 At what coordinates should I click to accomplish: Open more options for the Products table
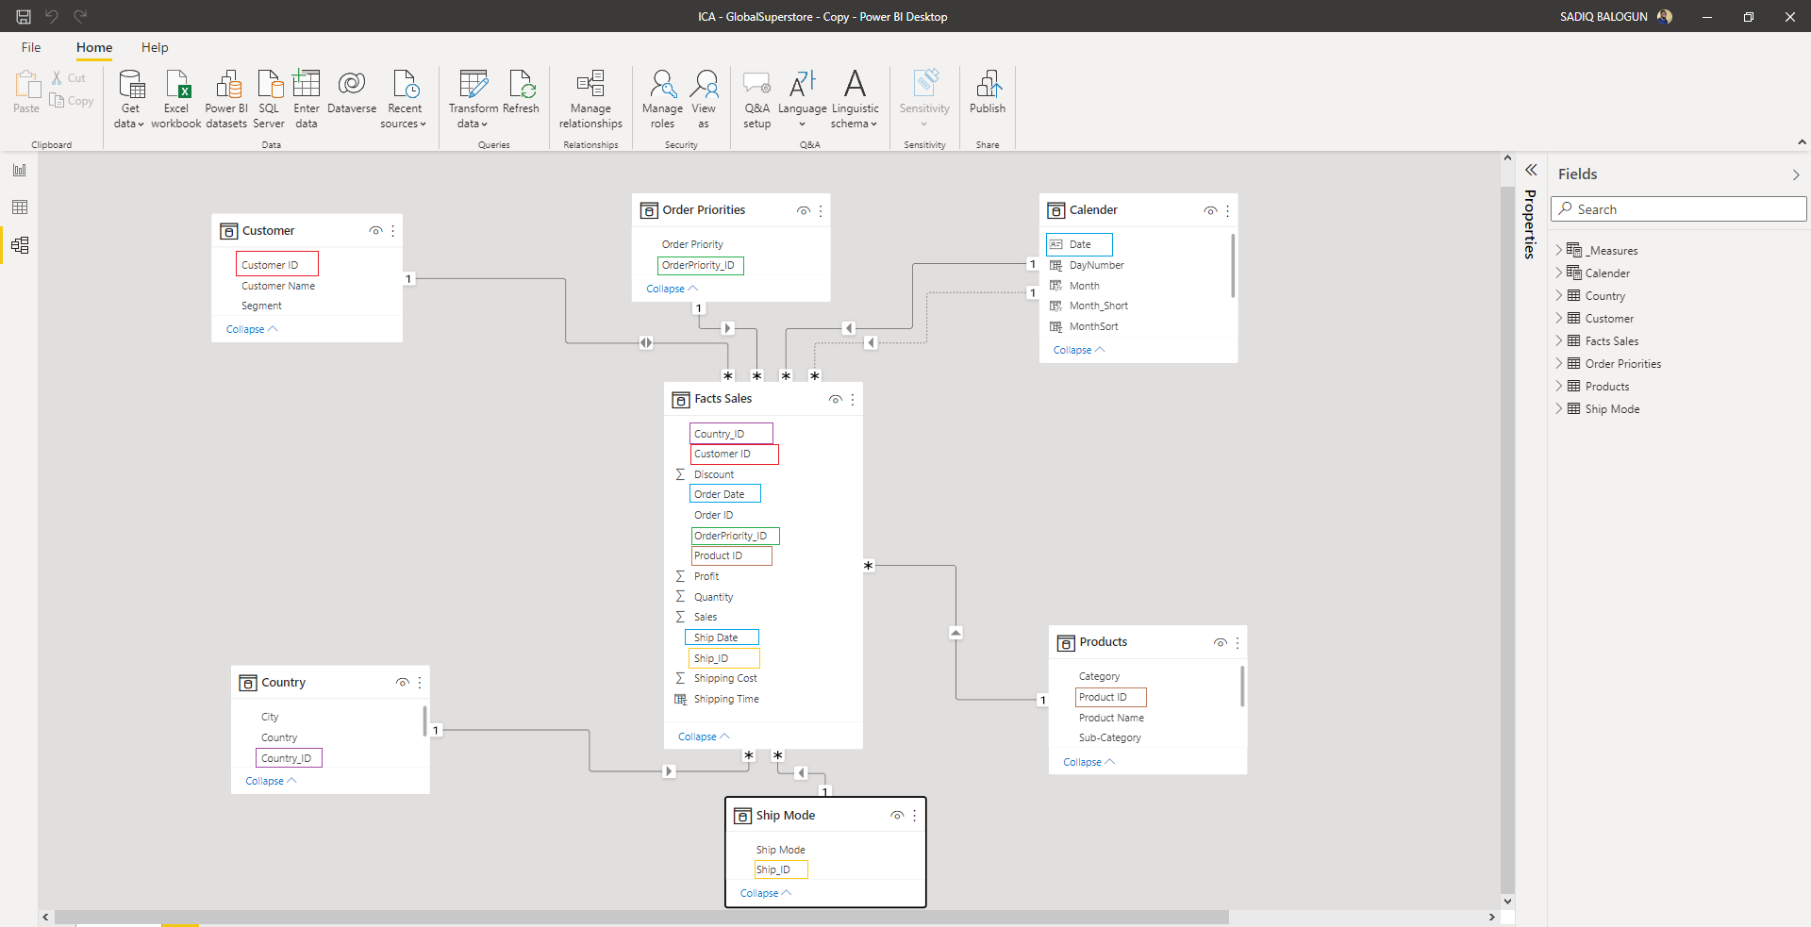[x=1238, y=642]
